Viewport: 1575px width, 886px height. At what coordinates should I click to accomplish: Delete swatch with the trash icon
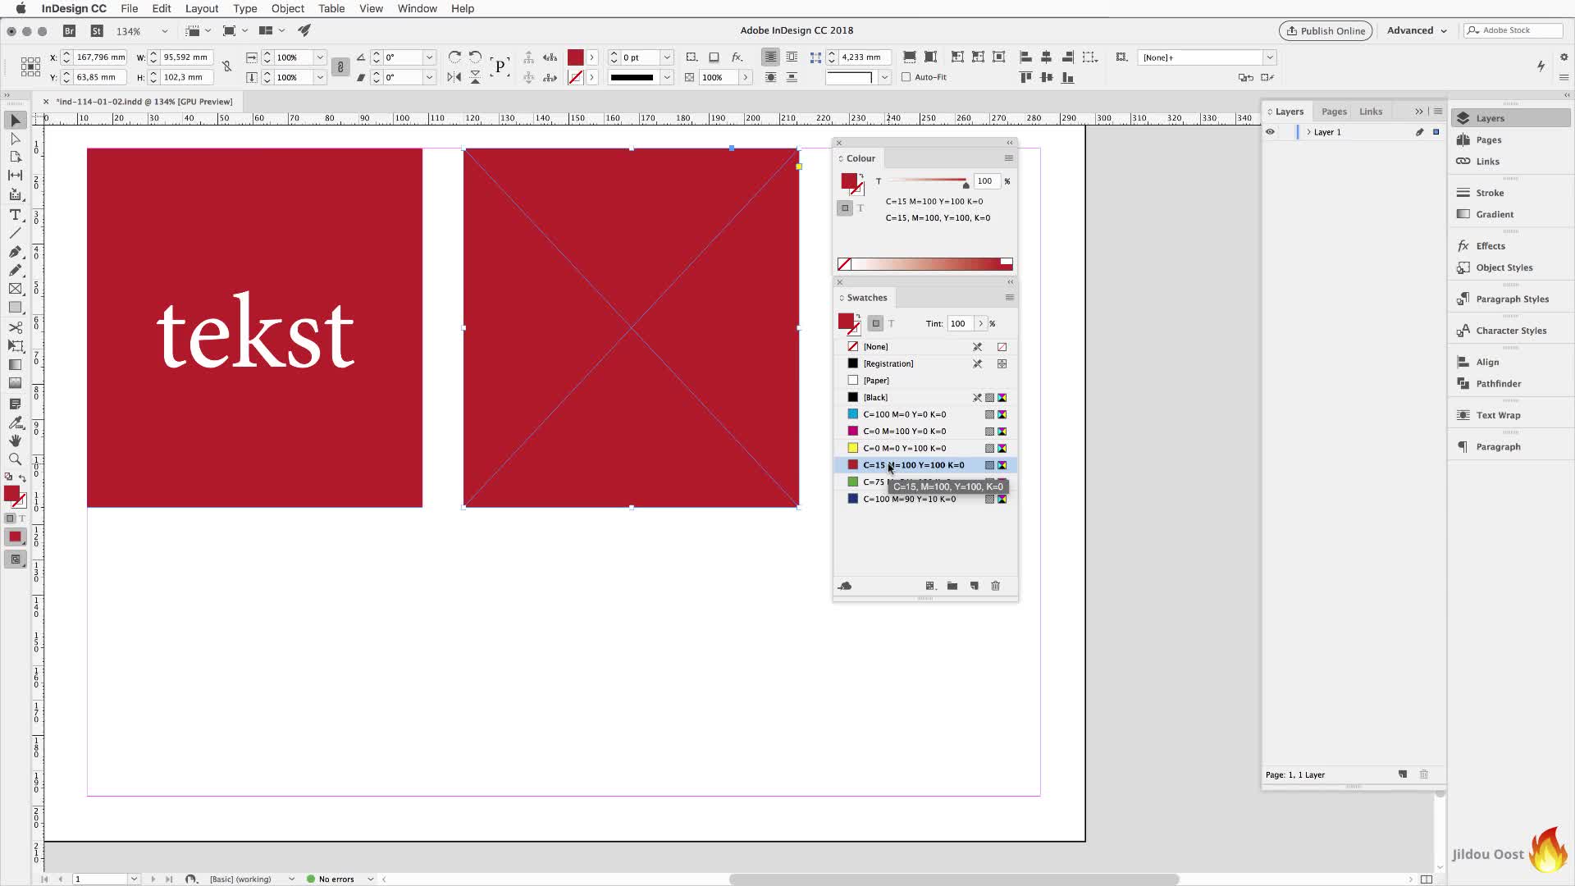996,586
